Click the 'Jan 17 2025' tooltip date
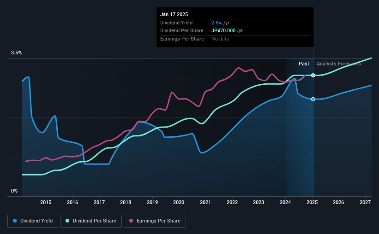 pos(174,14)
